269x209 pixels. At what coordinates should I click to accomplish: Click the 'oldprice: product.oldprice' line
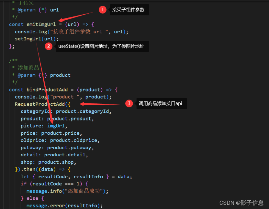[x=60, y=141]
